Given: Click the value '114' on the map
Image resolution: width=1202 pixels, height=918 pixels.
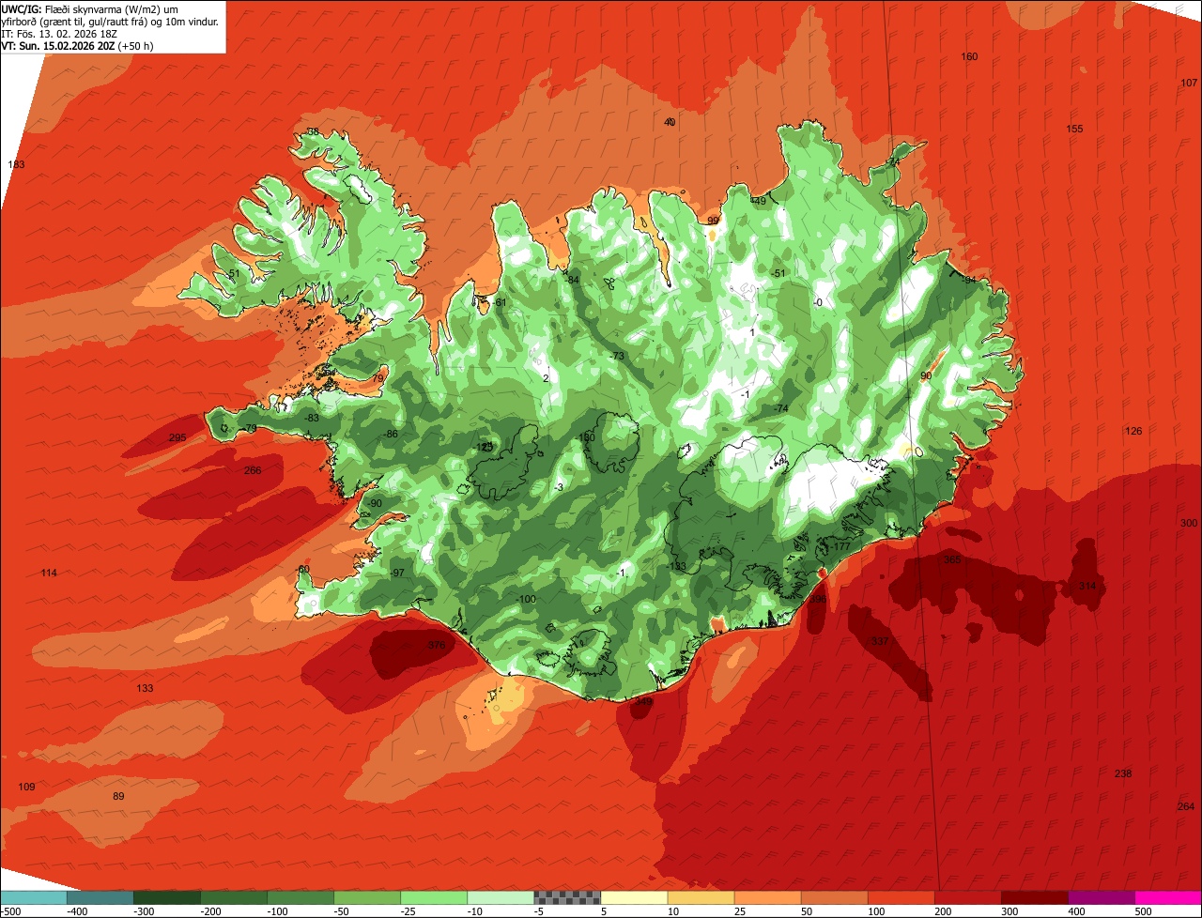Looking at the screenshot, I should (x=49, y=574).
